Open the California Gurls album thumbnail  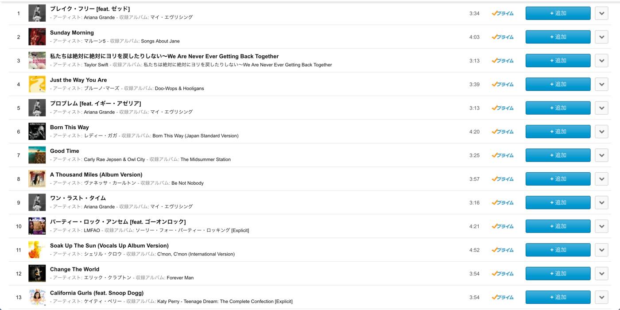tap(37, 297)
